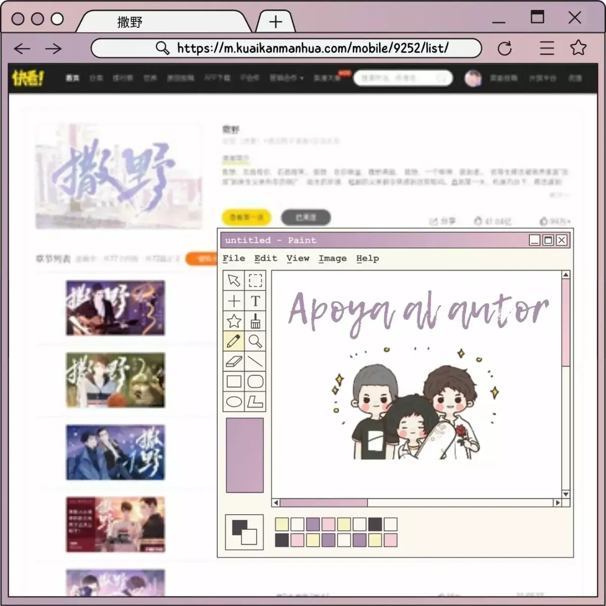
Task: Select the arrow pointer tool in Paint
Action: tap(234, 280)
